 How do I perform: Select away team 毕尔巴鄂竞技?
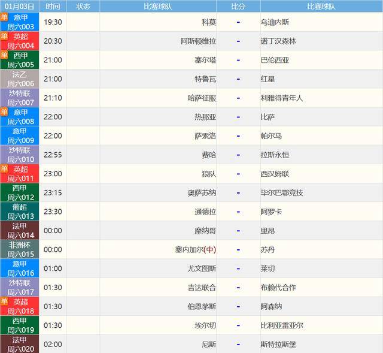pos(282,193)
